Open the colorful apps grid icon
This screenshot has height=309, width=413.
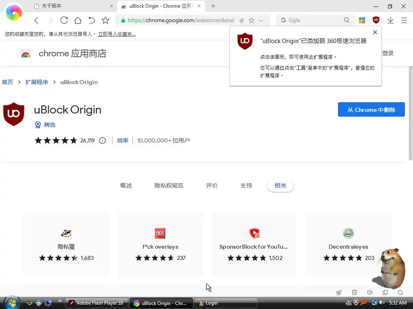tap(362, 20)
